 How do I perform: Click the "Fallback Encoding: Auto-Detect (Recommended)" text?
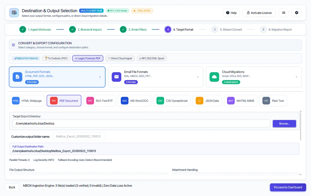85,160
